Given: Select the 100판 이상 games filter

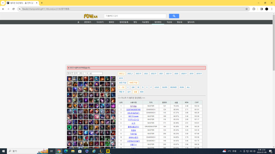Looking at the screenshot, I should pos(133,82).
